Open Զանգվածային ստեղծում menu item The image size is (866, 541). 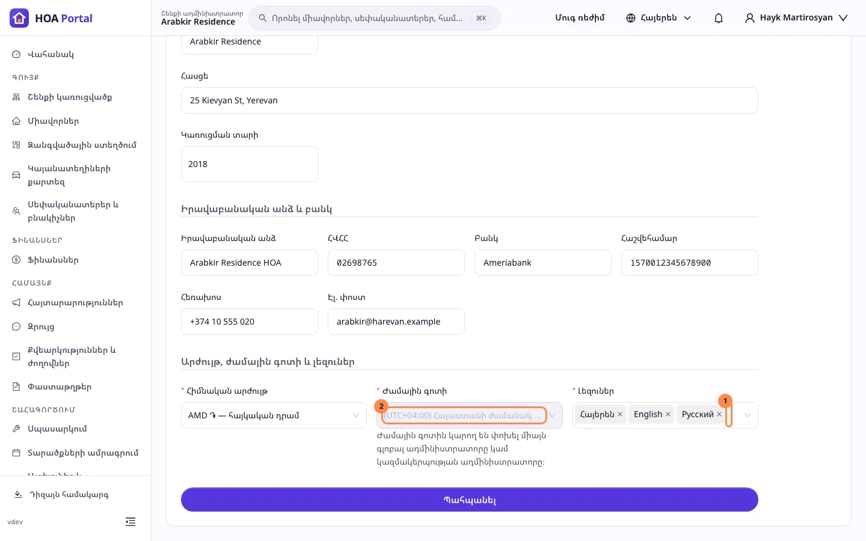point(75,145)
